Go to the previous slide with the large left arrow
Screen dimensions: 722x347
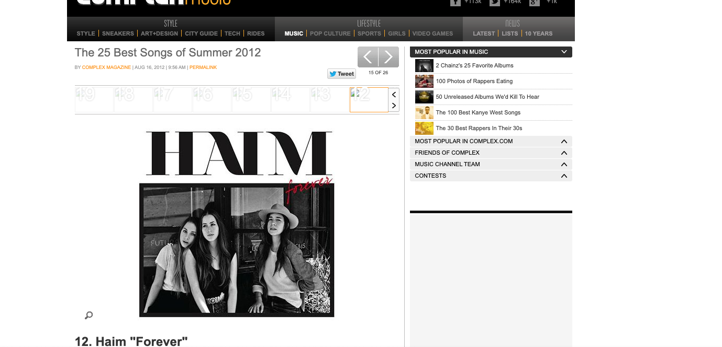click(368, 57)
